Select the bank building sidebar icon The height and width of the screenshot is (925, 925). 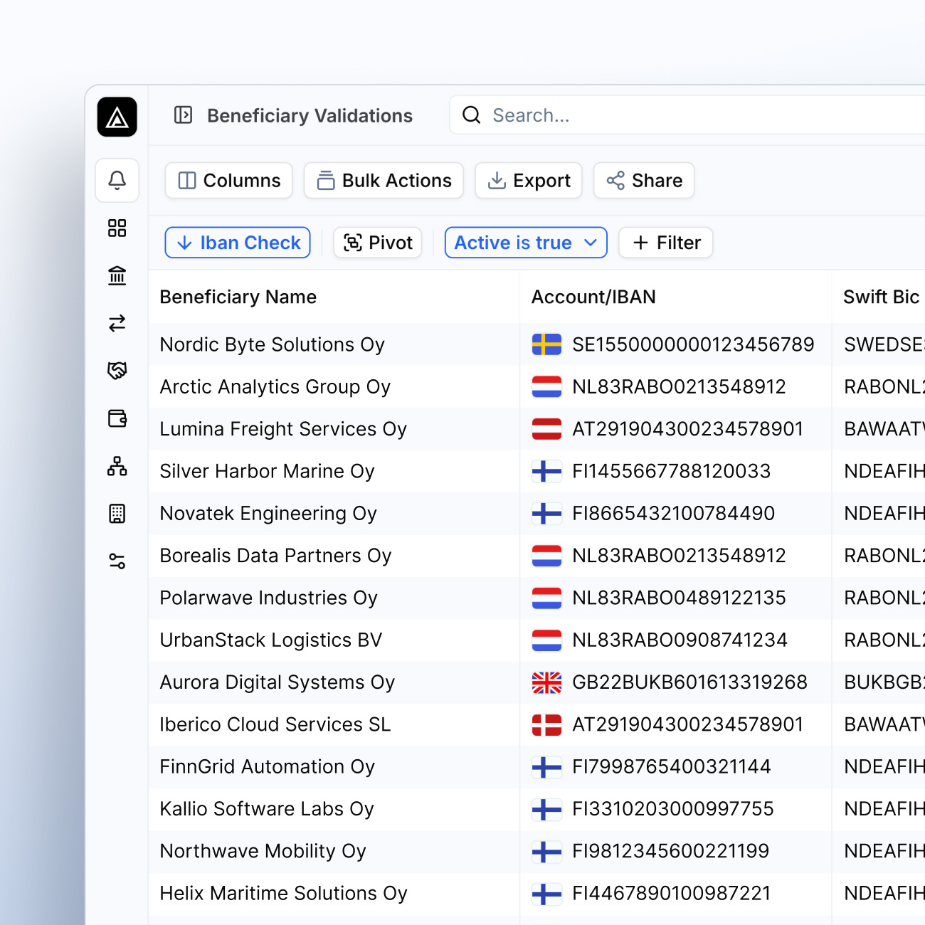tap(117, 275)
